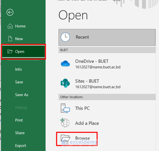
Task: Click the Home house icon
Action: point(10,26)
